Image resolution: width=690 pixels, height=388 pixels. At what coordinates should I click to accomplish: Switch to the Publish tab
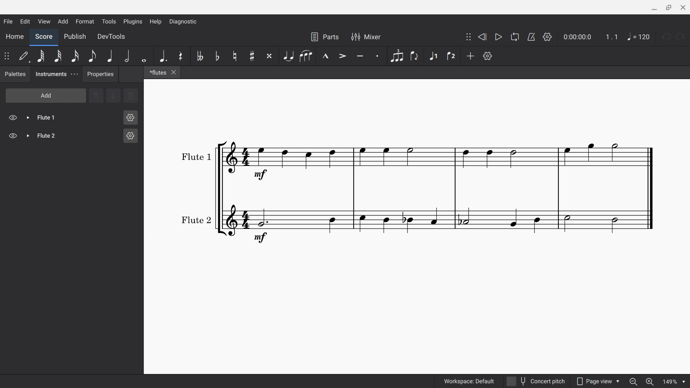click(x=75, y=36)
